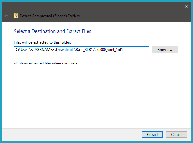This screenshot has height=143, width=193.
Task: Click the teal desktop background outside dialog
Action: coord(1,77)
